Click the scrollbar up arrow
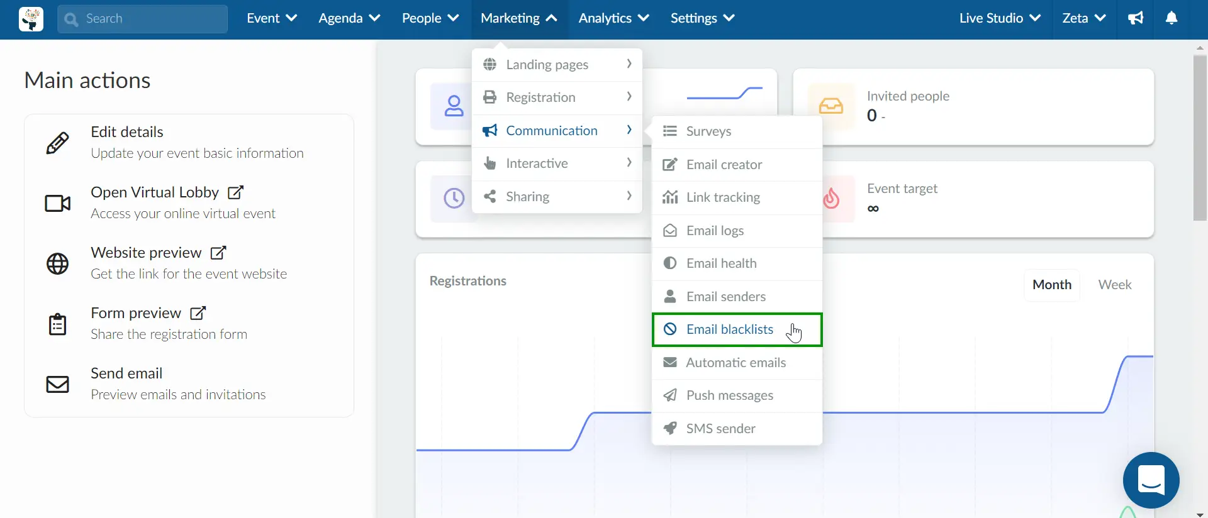This screenshot has height=518, width=1208. point(1200,48)
